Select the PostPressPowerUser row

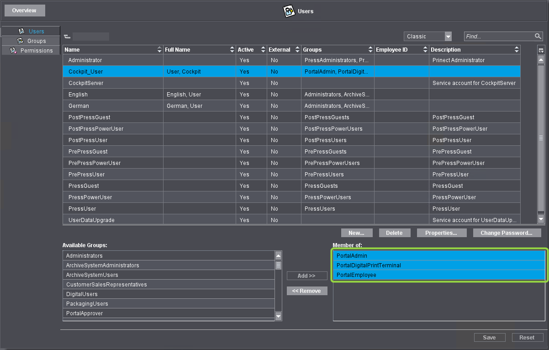[96, 129]
